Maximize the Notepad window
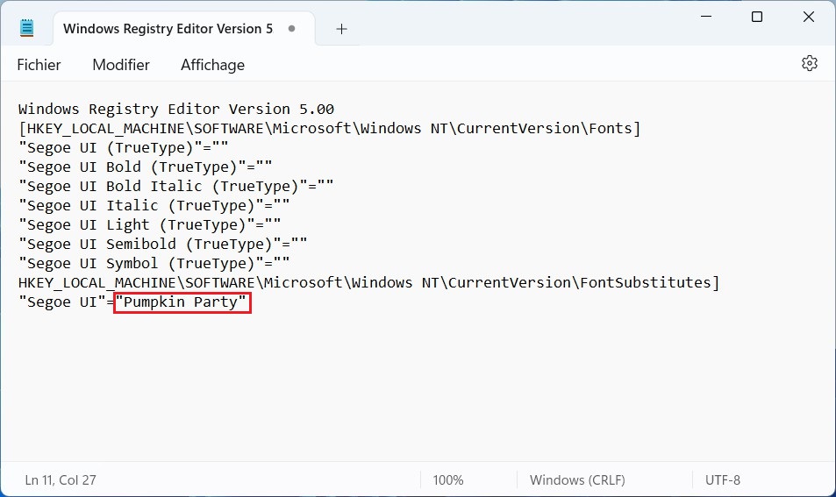The width and height of the screenshot is (836, 497). point(756,17)
